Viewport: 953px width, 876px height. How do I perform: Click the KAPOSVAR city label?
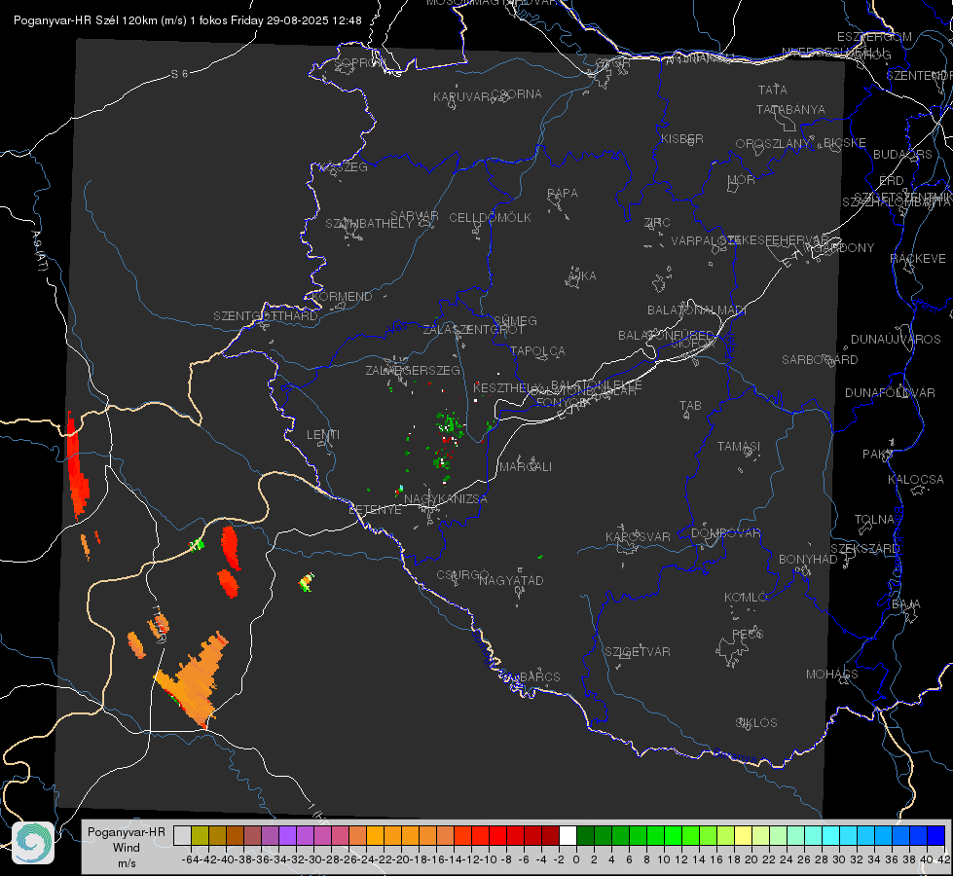(638, 536)
